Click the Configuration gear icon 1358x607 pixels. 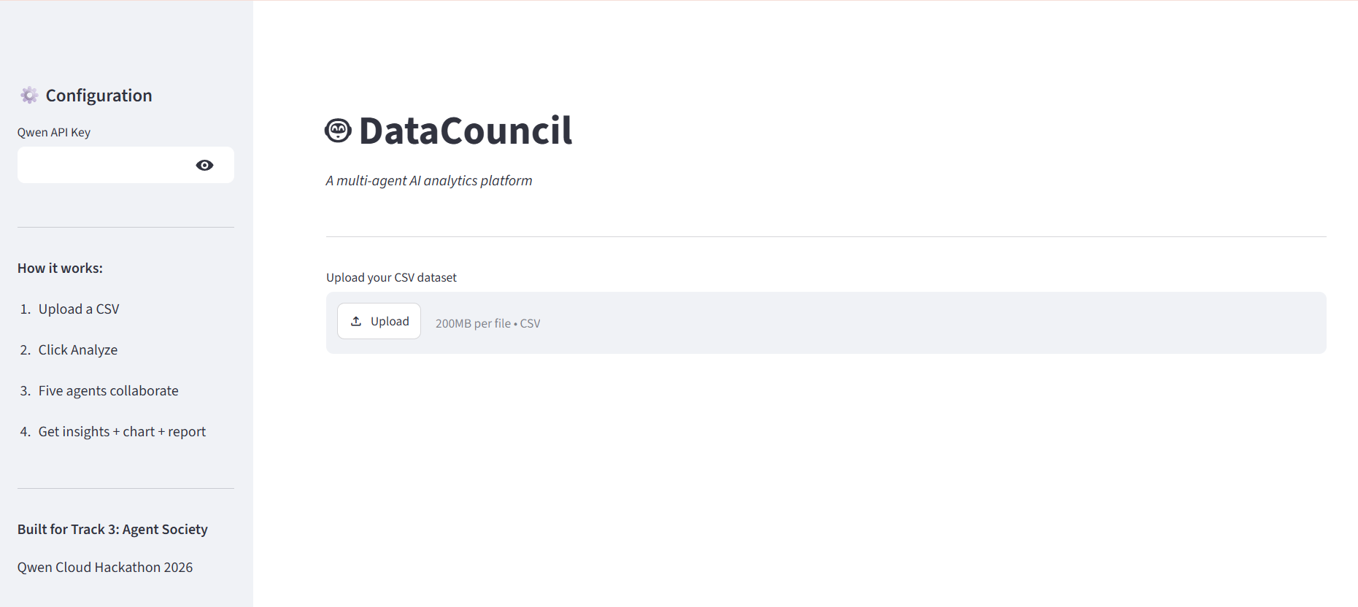click(x=29, y=95)
